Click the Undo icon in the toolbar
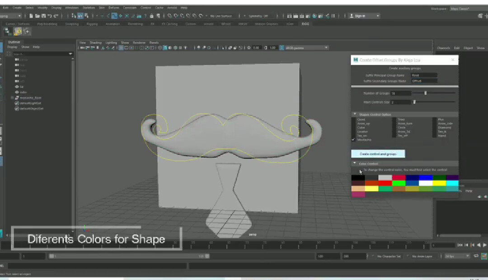Screen dimensions: 488x280 coord(51,15)
